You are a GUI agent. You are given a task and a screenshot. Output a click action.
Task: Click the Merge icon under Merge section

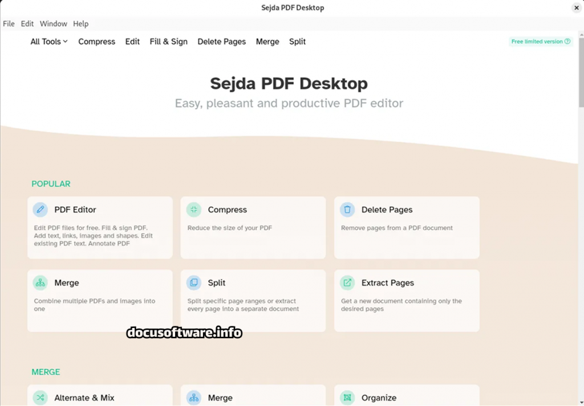194,397
